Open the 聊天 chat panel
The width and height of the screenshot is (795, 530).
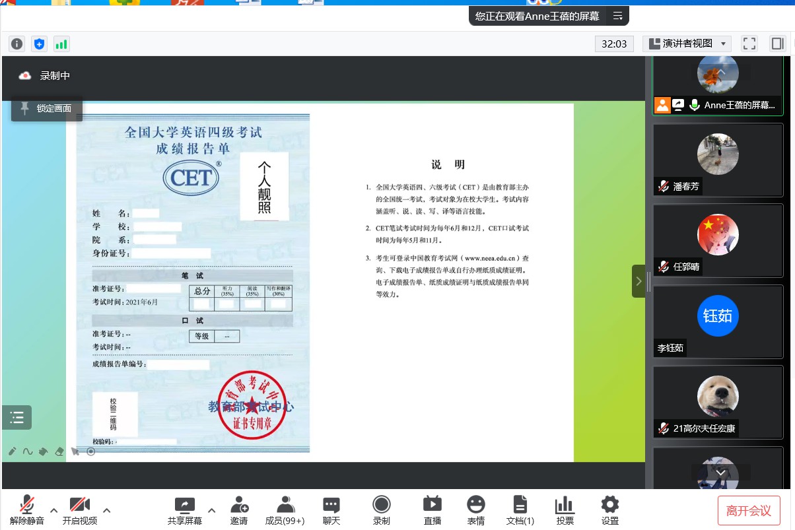click(331, 510)
